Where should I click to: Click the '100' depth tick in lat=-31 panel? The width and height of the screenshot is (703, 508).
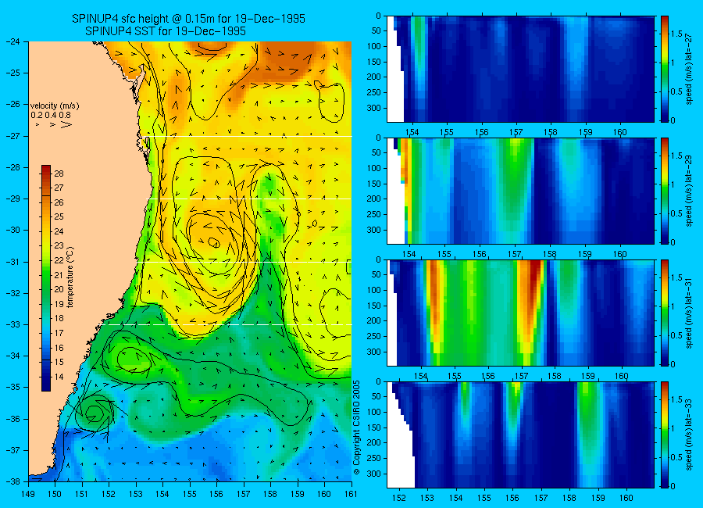click(374, 291)
